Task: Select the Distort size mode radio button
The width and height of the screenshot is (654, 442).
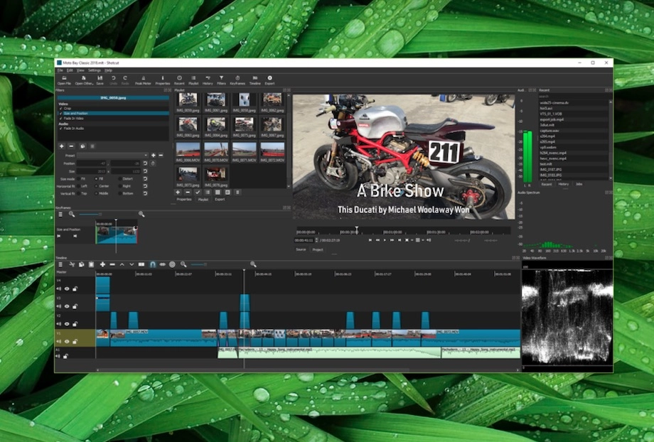Action: (x=120, y=179)
